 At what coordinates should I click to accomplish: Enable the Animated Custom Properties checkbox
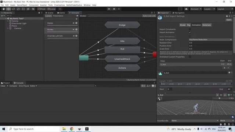pyautogui.click(x=190, y=57)
